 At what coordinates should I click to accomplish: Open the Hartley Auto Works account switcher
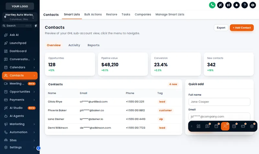[x=20, y=17]
